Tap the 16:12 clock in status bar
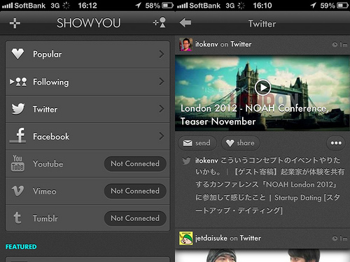The height and width of the screenshot is (262, 350). (87, 6)
